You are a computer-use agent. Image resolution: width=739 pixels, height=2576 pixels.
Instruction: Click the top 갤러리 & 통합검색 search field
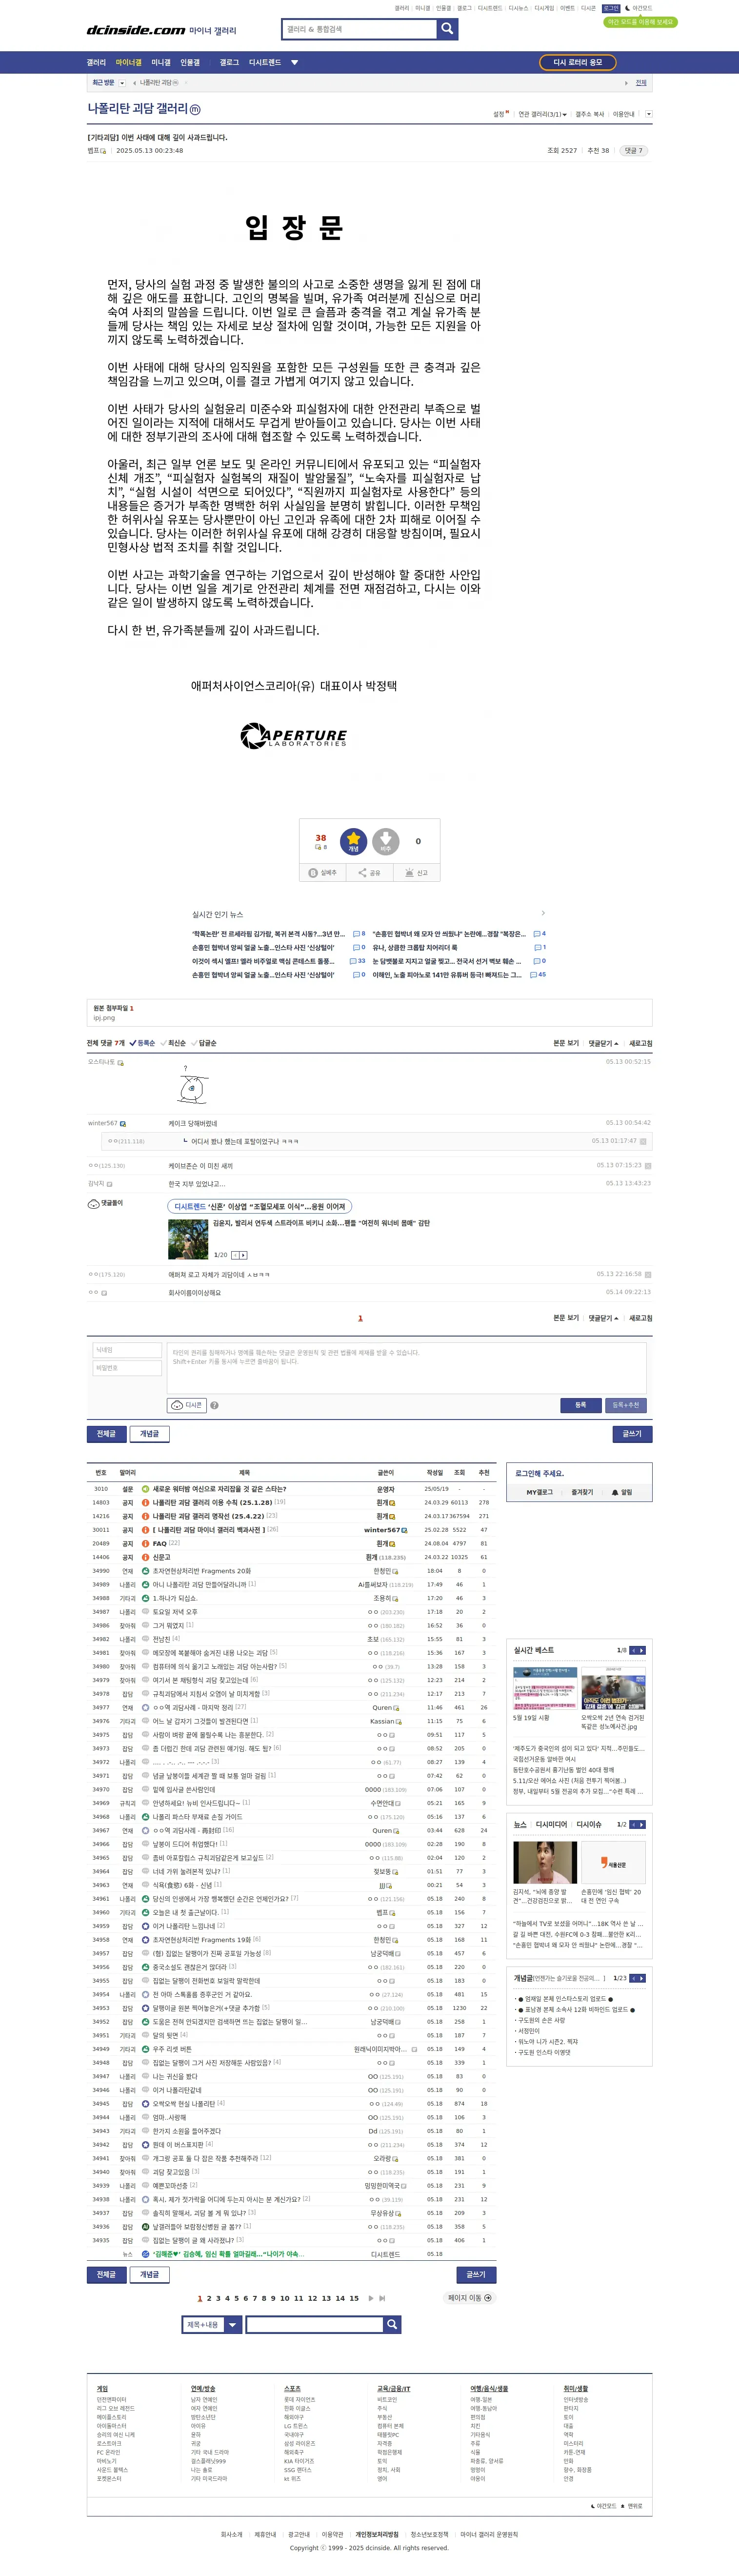[360, 29]
